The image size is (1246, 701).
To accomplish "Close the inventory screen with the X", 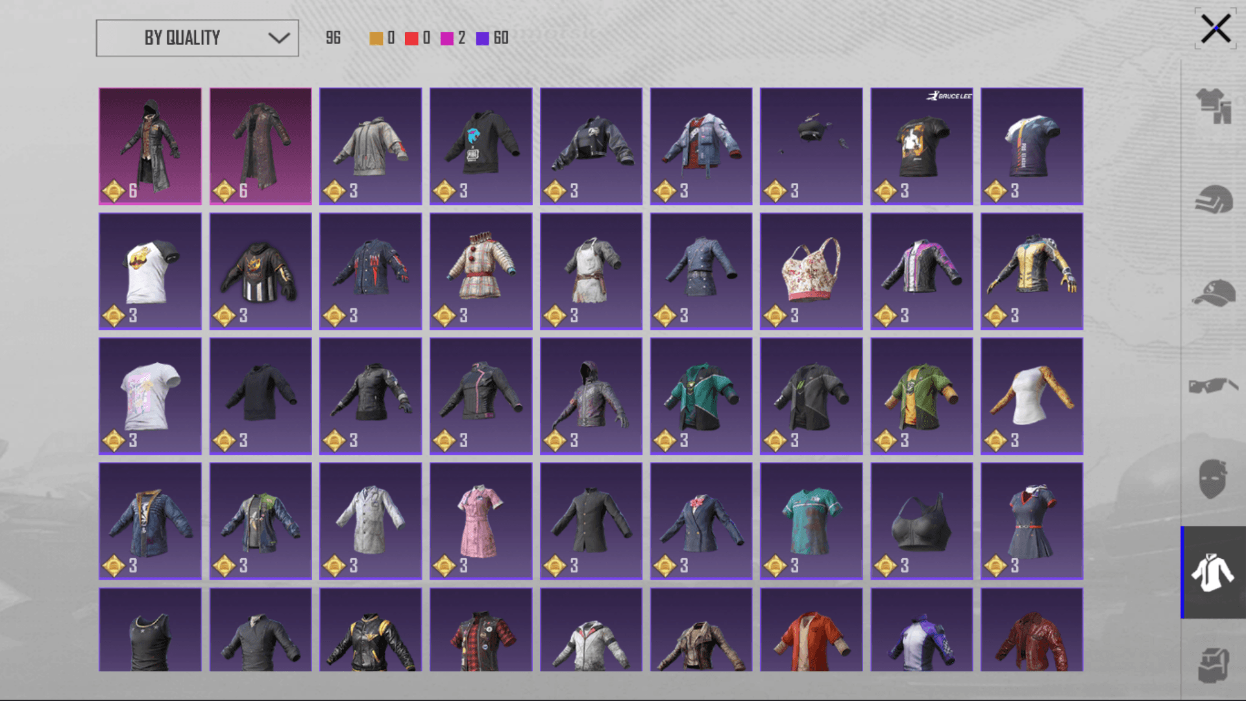I will (1215, 29).
